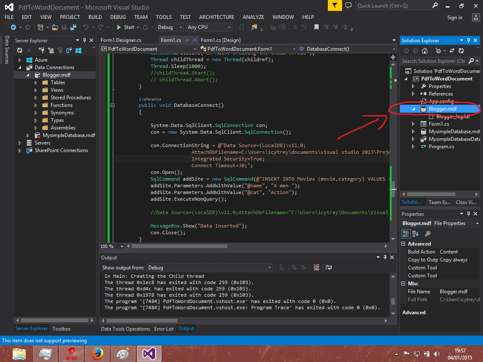Pin the Server Explorer panel
The height and width of the screenshot is (362, 483).
click(84, 40)
